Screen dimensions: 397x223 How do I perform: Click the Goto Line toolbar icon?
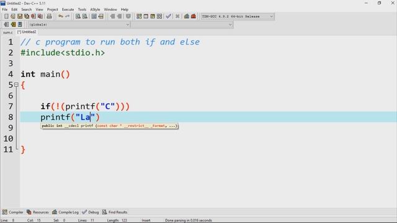(100, 17)
